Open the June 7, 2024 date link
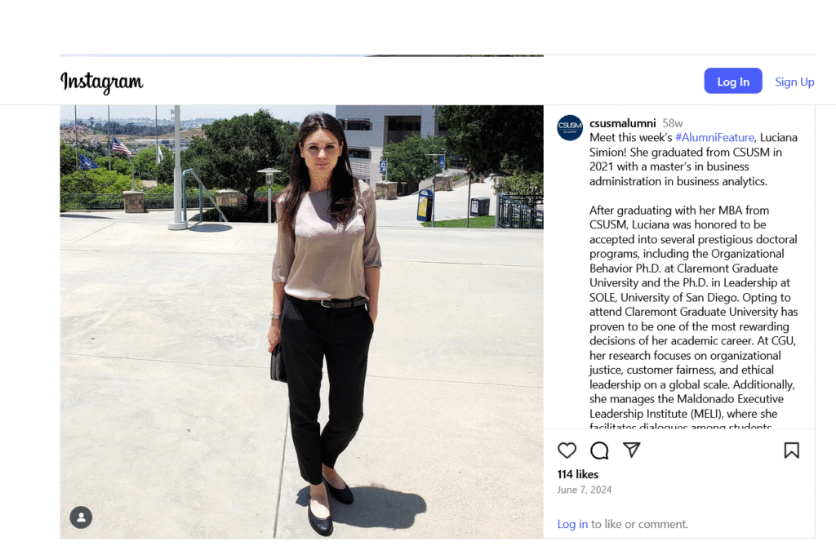Image resolution: width=836 pixels, height=550 pixels. click(x=585, y=490)
